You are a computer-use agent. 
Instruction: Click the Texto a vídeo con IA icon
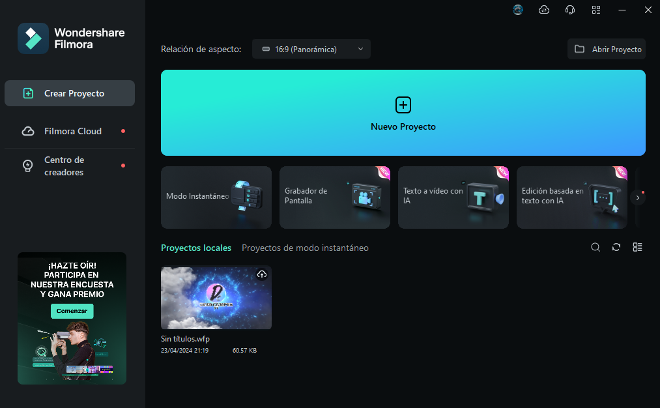click(x=483, y=197)
